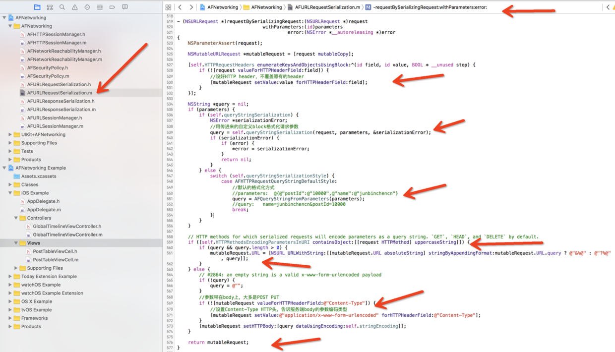This screenshot has width=615, height=352.
Task: Expand the OS X Example group
Action: (10, 301)
